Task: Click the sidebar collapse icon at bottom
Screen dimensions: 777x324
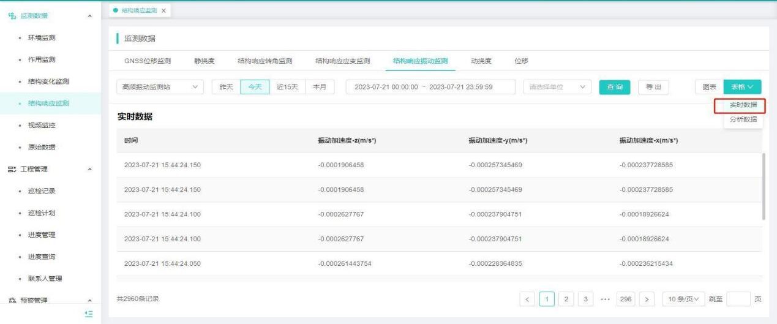Action: 89,312
